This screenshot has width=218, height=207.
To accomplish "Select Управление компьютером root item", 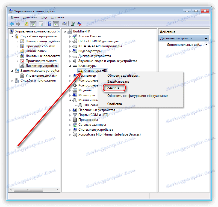I will (37, 31).
